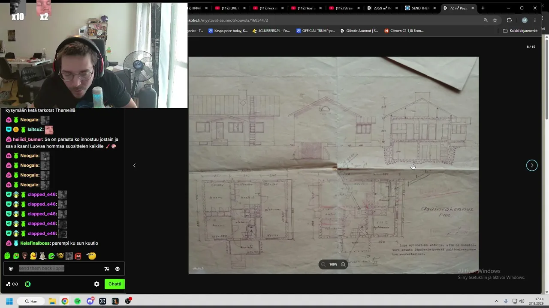549x308 pixels.
Task: Click the username 'heiiidi_bumer' in chat
Action: tap(28, 139)
